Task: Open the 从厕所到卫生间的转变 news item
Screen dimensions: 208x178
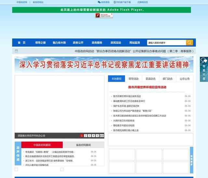Action: coord(124,121)
